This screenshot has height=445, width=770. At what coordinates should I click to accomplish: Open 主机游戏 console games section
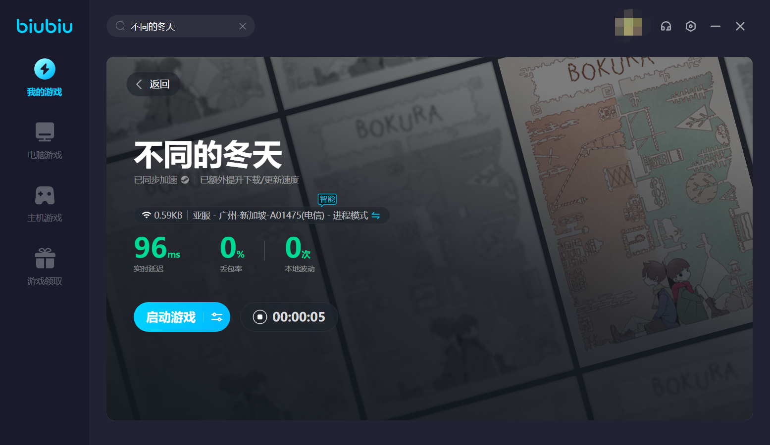[45, 203]
